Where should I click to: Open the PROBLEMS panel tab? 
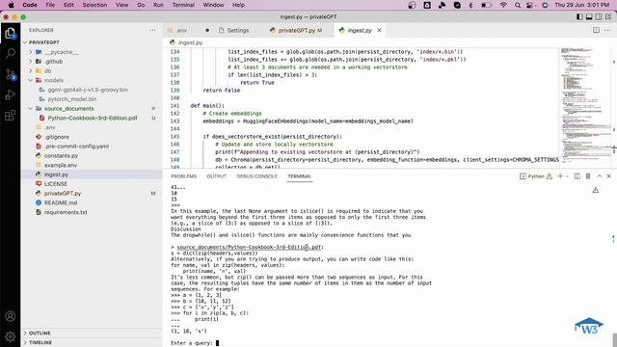click(x=183, y=176)
